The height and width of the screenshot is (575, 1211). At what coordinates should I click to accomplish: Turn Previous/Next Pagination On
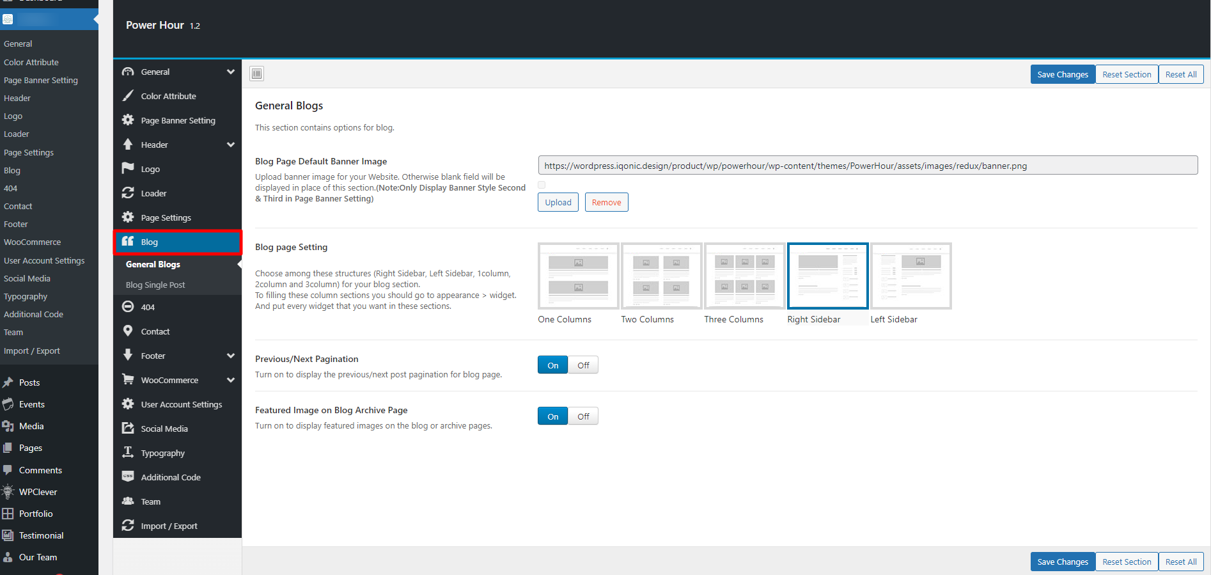(552, 365)
